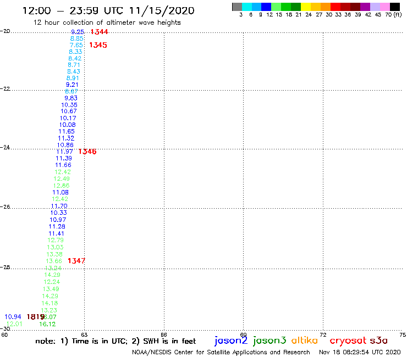
Task: Click the wave height value 10.17
Action: point(68,118)
